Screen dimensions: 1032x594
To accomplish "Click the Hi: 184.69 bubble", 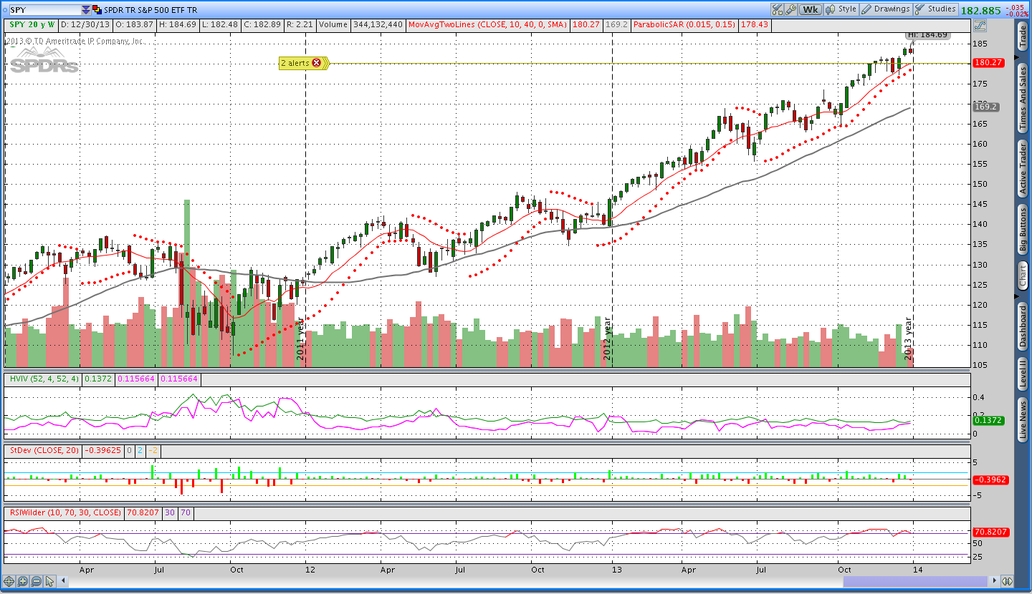I will tap(927, 34).
